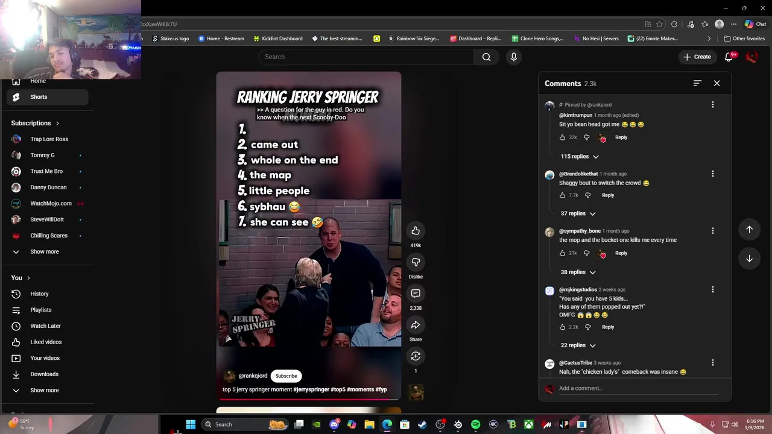Viewport: 772px width, 434px height.
Task: Expand the You section chevron
Action: coord(28,278)
